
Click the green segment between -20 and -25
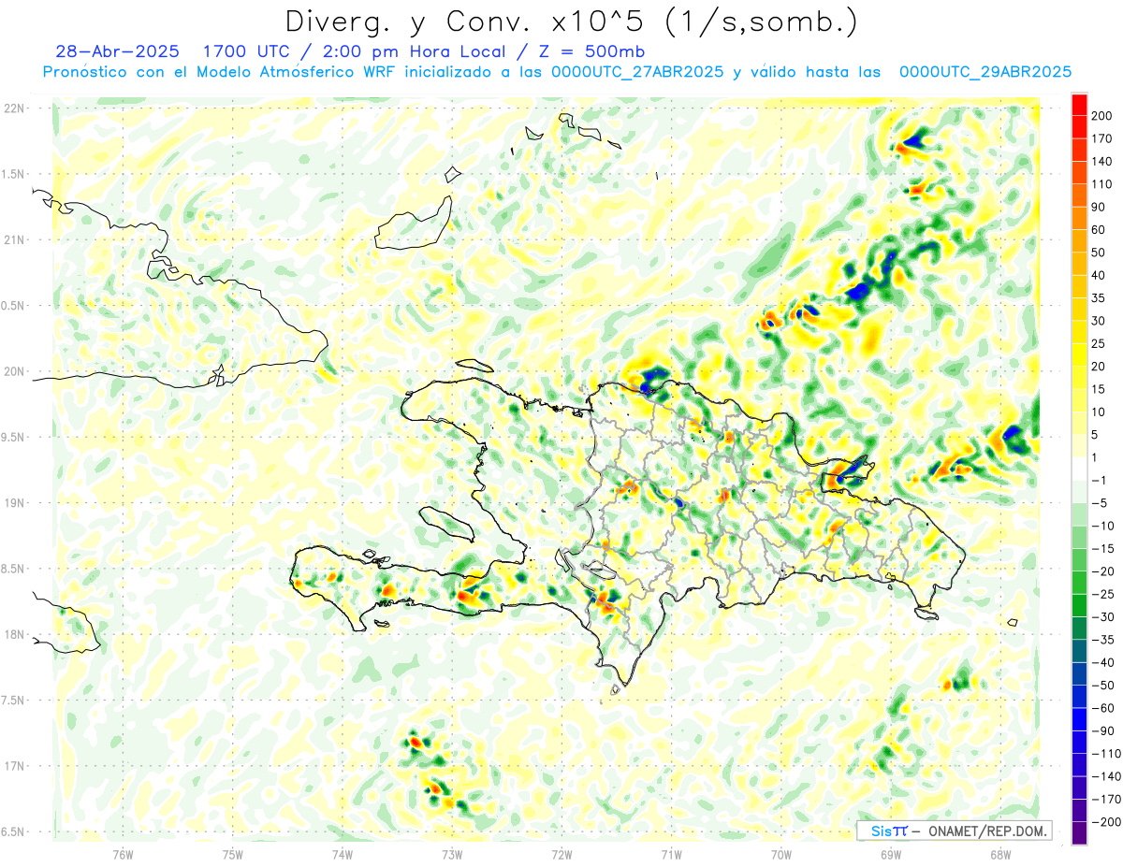1079,582
